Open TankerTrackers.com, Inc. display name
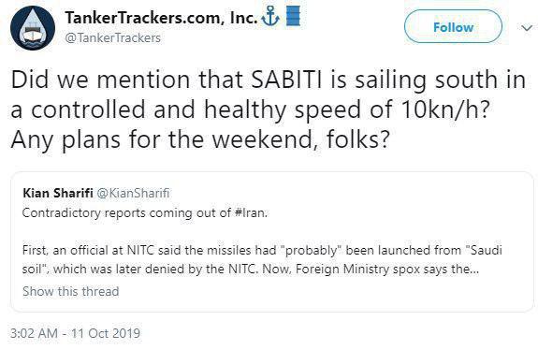Screen dimensions: 538x350 [161, 18]
